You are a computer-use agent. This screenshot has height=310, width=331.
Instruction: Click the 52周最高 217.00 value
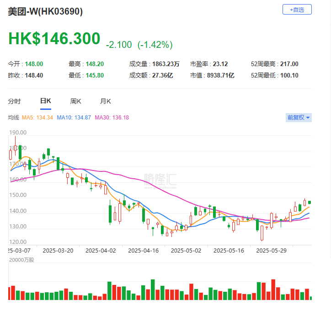click(x=274, y=64)
